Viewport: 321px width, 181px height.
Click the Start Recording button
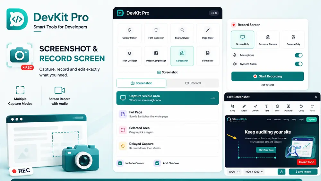coord(268,76)
